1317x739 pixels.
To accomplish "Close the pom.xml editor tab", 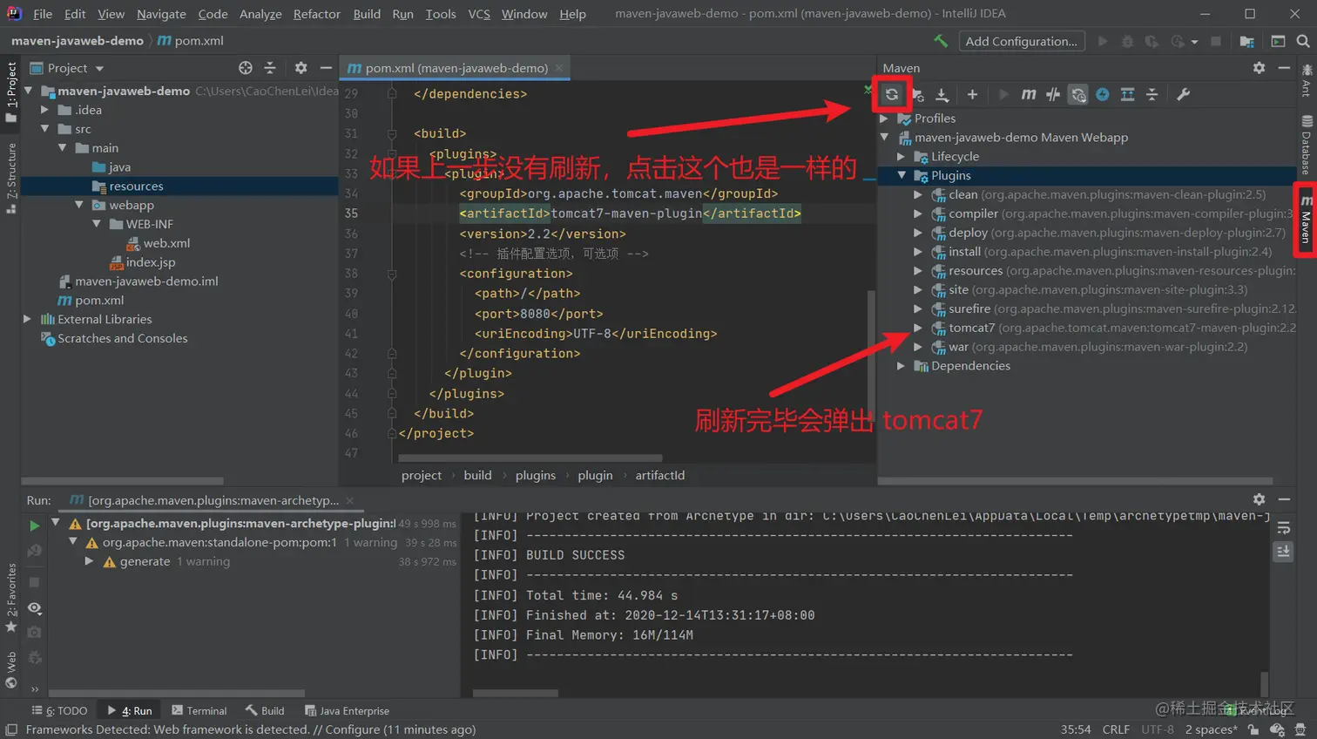I will (x=559, y=68).
